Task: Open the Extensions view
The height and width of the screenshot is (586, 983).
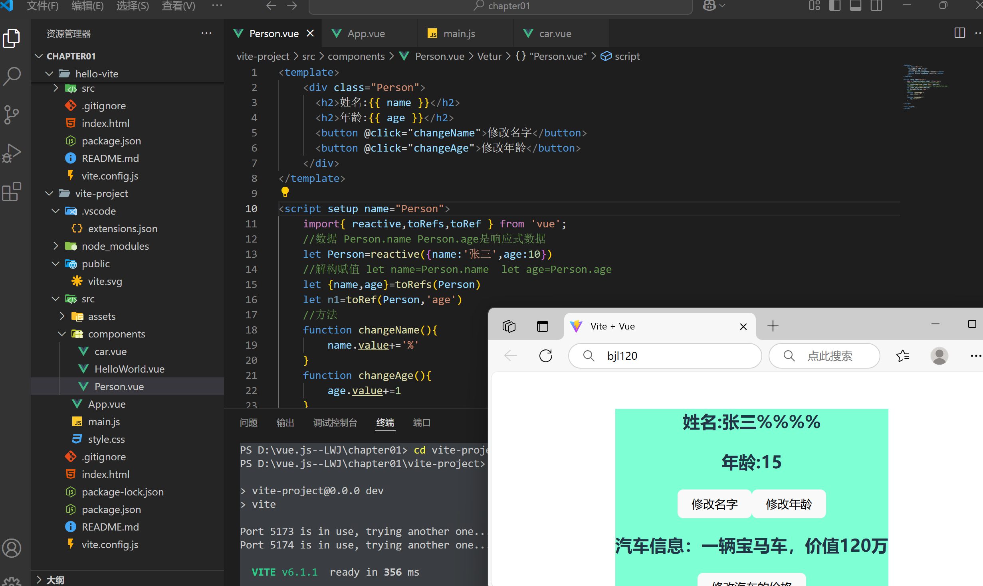Action: click(x=11, y=192)
